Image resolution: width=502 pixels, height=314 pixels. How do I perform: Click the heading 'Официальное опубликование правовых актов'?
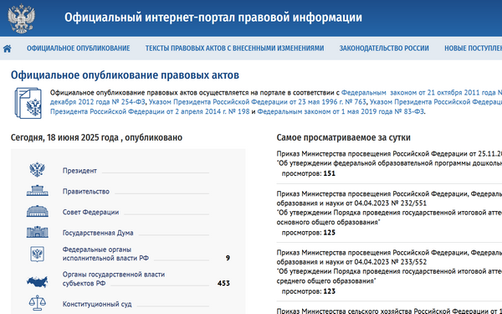(125, 75)
